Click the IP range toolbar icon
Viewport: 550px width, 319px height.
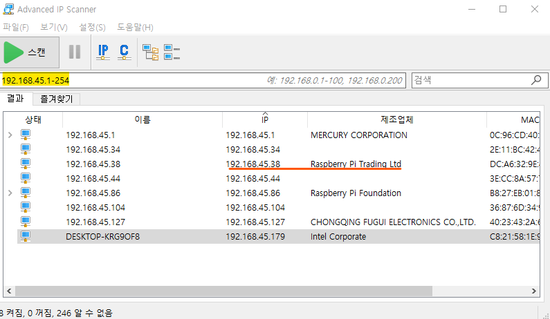(x=103, y=52)
